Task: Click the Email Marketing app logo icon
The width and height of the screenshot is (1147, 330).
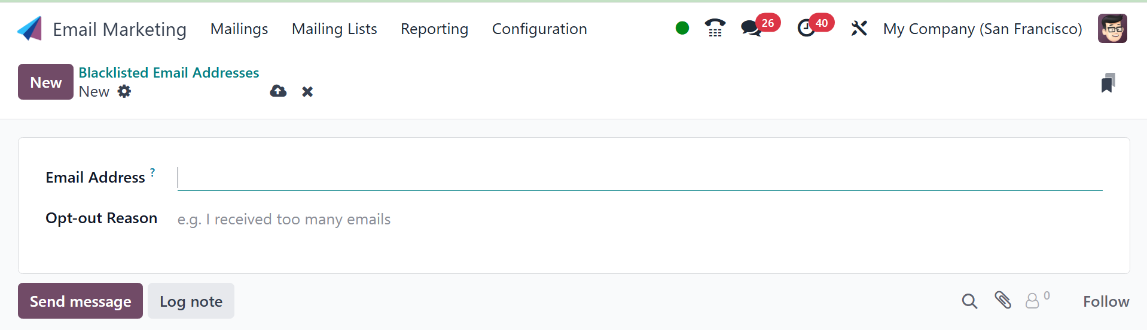Action: pos(30,29)
